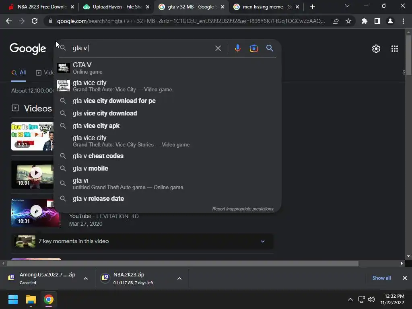Open Google quick settings gear
The height and width of the screenshot is (309, 412).
pos(376,49)
